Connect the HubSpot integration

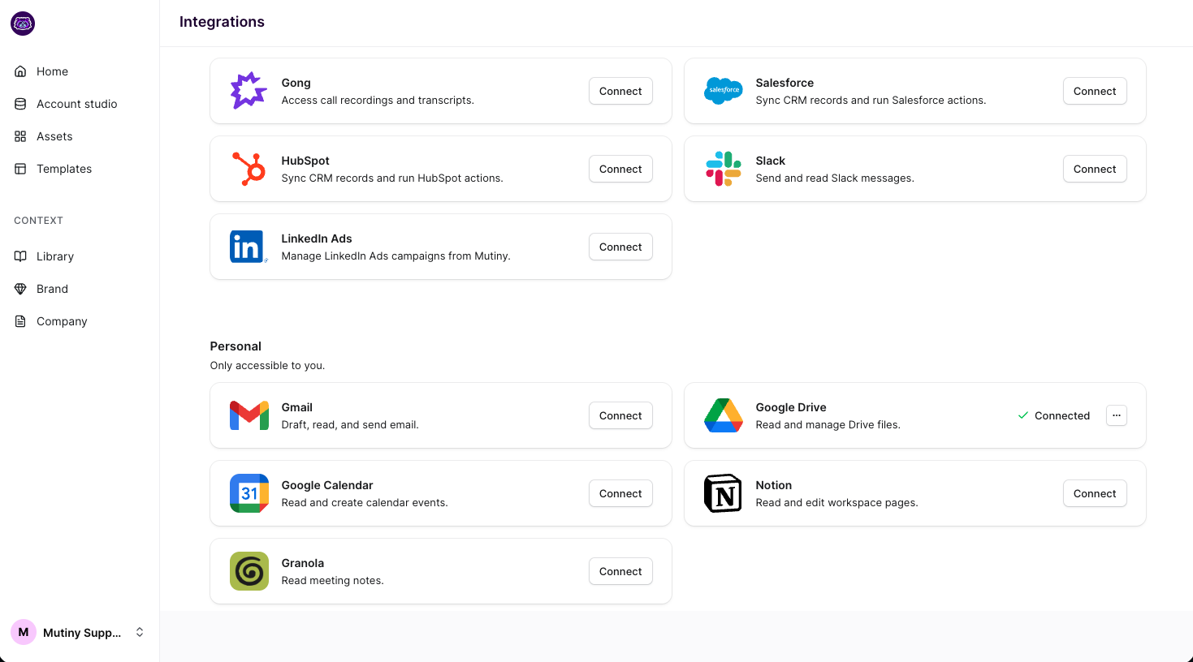620,169
